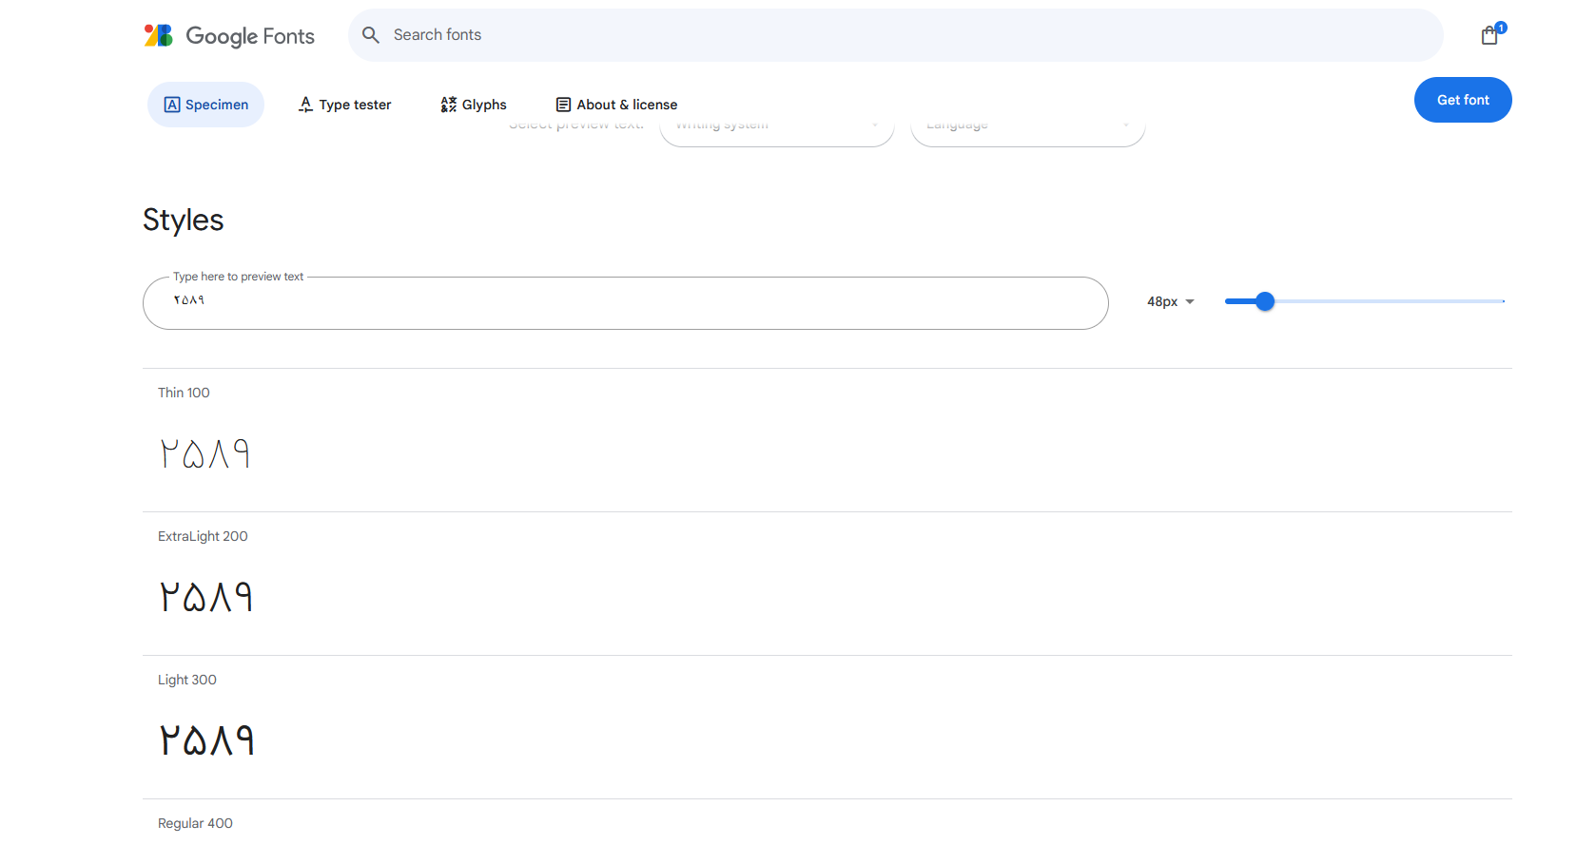Open the Glyphs tab
The width and height of the screenshot is (1596, 864).
coord(474,105)
